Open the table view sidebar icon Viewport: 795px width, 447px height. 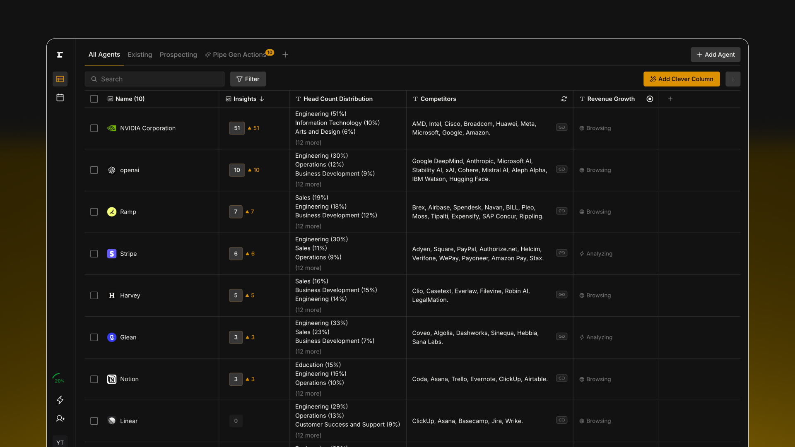pyautogui.click(x=60, y=79)
